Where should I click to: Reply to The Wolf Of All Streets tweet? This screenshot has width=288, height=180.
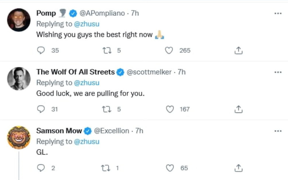pyautogui.click(x=41, y=109)
